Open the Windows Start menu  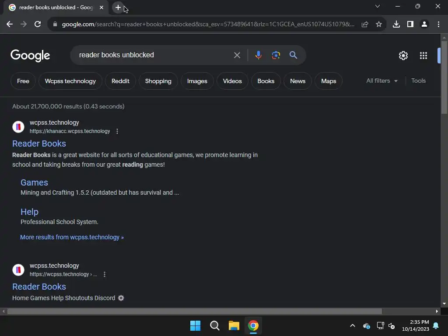[x=196, y=325]
